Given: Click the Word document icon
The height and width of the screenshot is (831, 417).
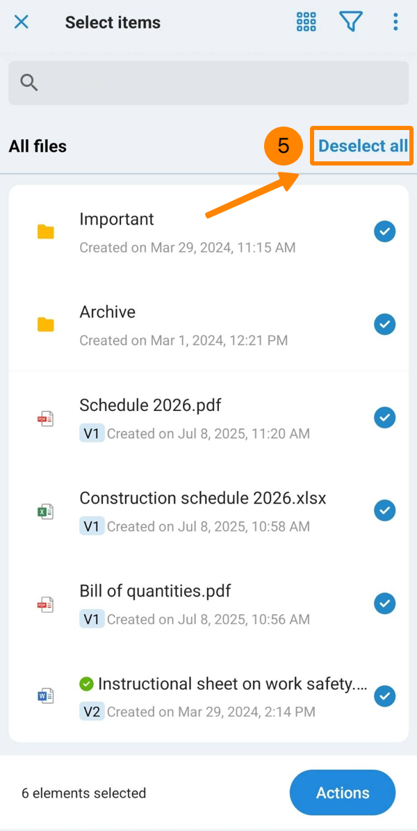Looking at the screenshot, I should click(x=46, y=696).
